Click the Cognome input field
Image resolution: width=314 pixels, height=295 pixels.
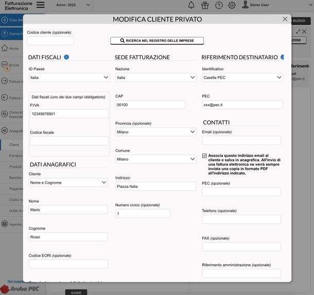point(68,237)
